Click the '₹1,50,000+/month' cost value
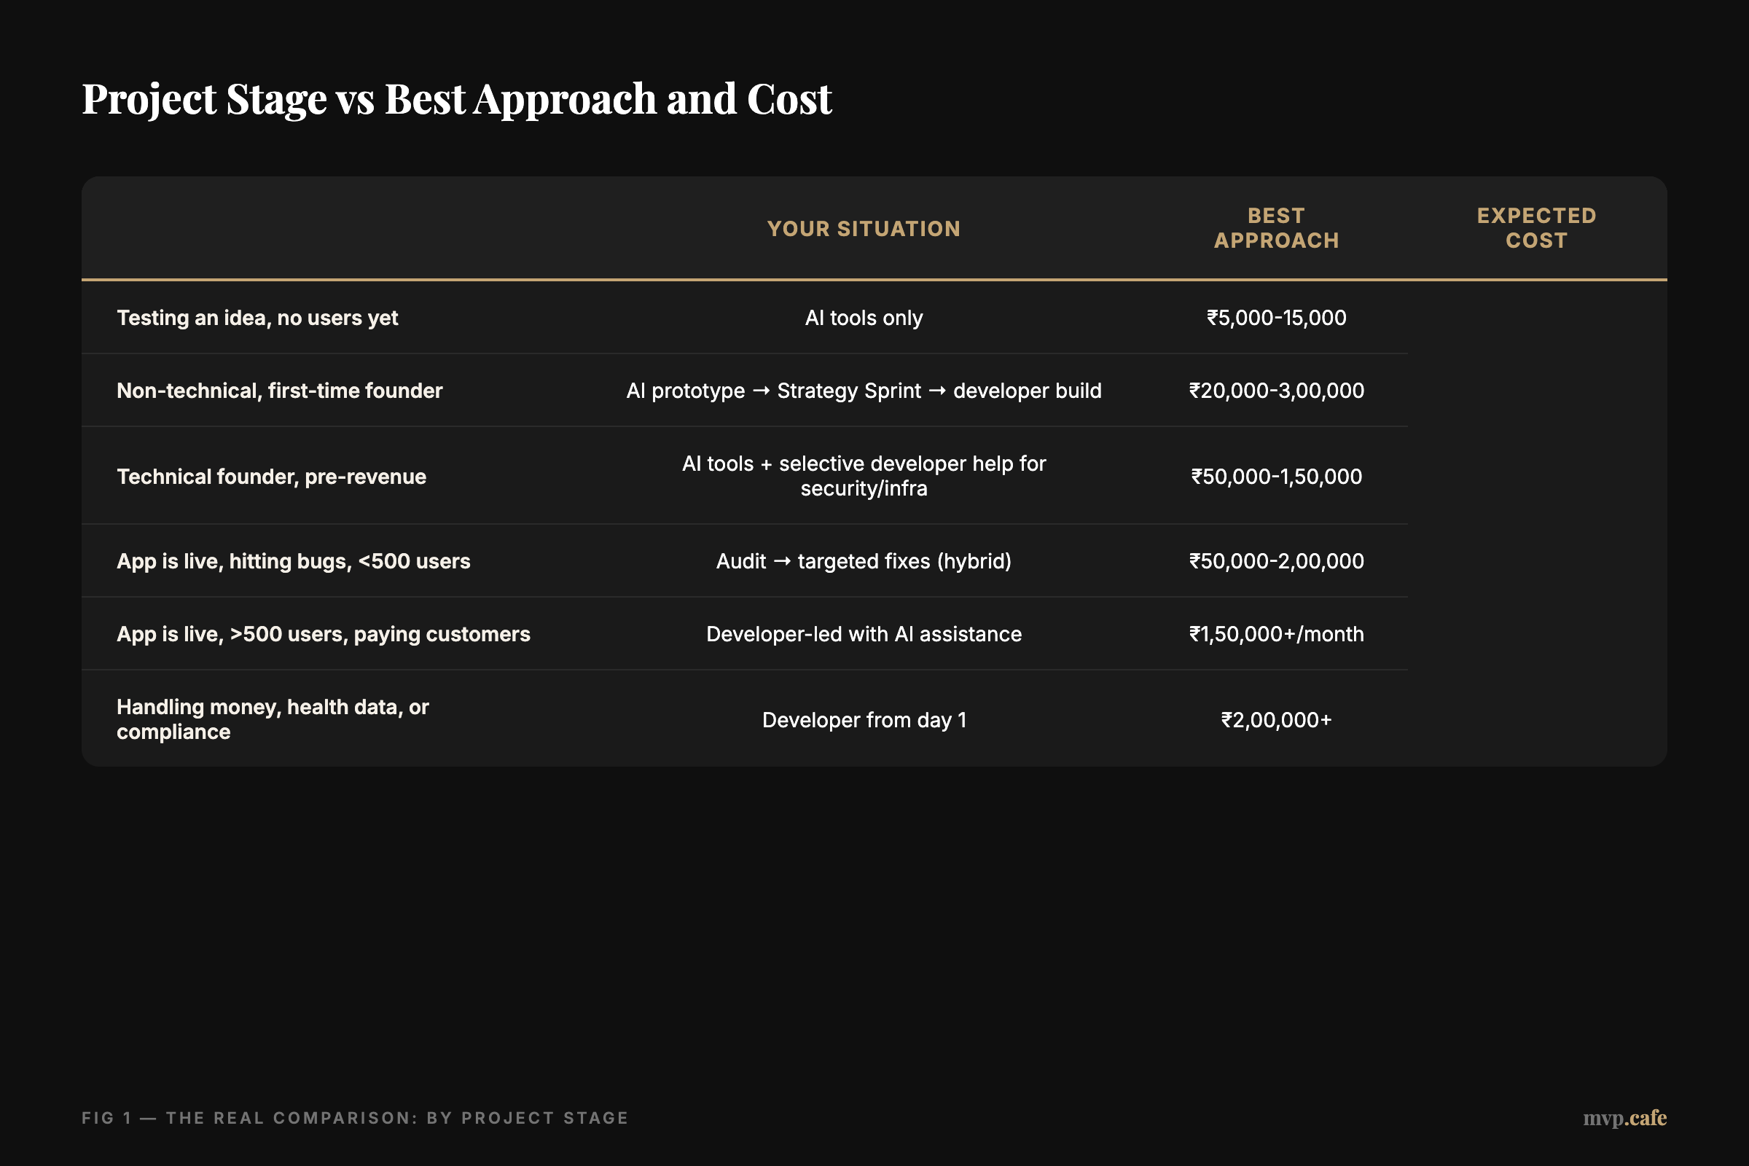This screenshot has height=1166, width=1749. pyautogui.click(x=1276, y=633)
